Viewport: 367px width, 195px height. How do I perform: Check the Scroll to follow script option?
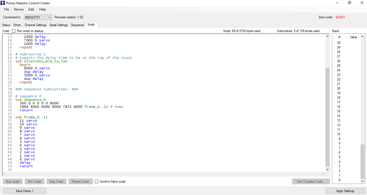click(x=96, y=181)
